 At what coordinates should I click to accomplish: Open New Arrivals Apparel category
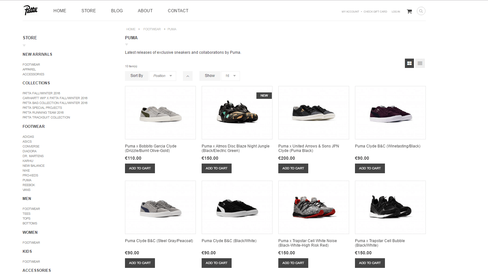[29, 70]
